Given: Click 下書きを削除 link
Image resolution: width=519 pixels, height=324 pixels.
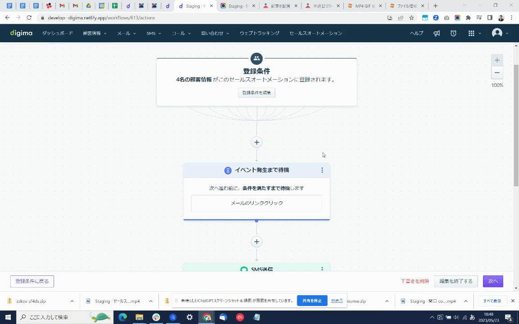Looking at the screenshot, I should (x=415, y=281).
